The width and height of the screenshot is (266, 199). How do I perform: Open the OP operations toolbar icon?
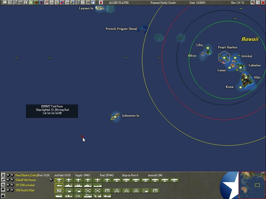point(83,3)
